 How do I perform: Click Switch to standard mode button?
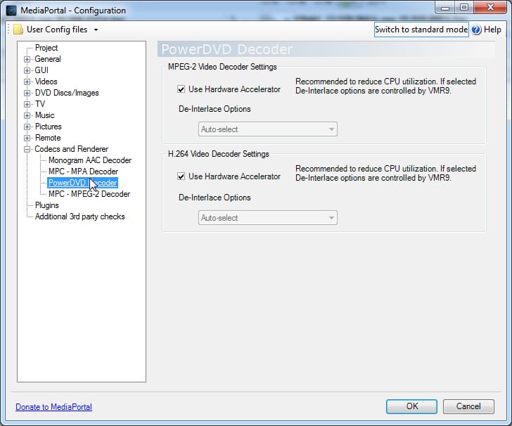(x=421, y=30)
